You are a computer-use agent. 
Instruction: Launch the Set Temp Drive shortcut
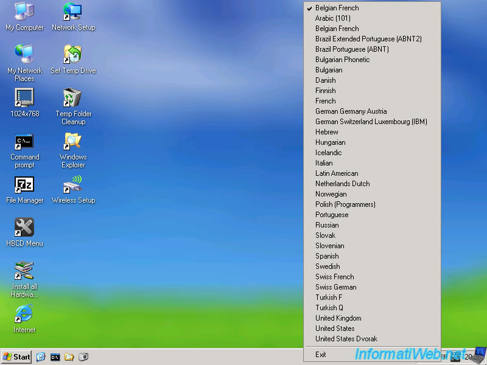click(x=73, y=60)
